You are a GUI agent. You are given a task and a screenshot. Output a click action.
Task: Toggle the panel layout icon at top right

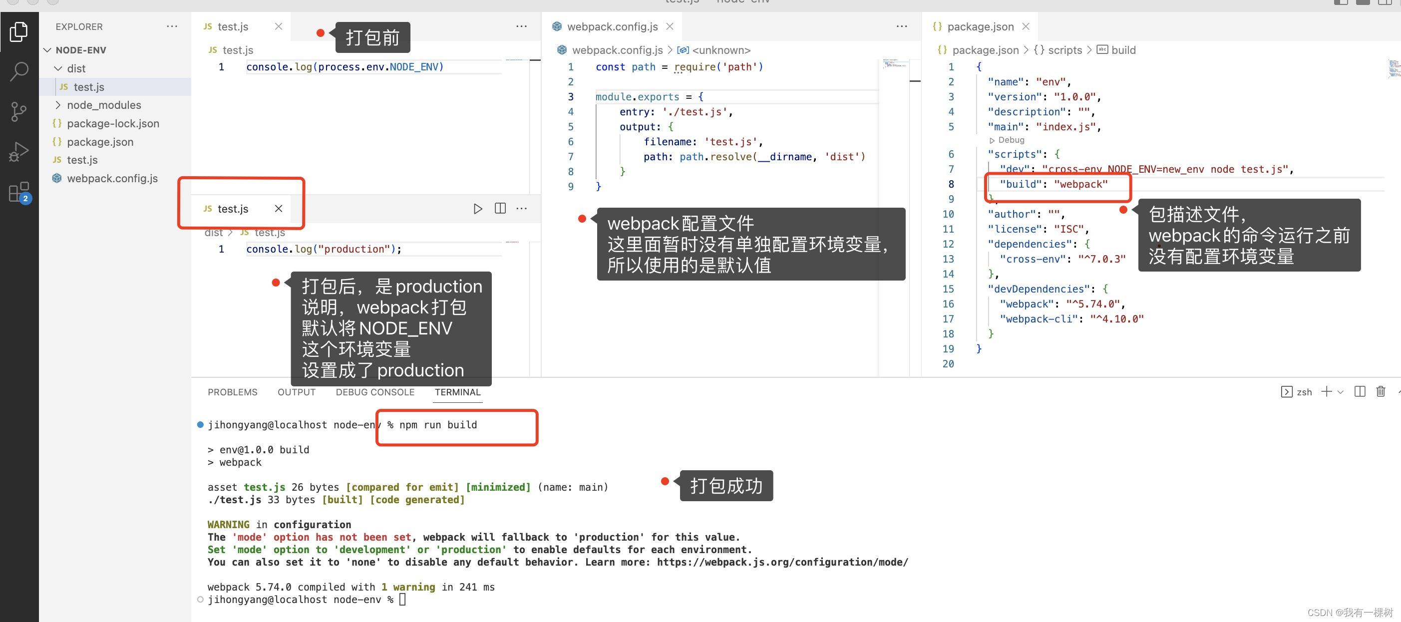point(1363,2)
